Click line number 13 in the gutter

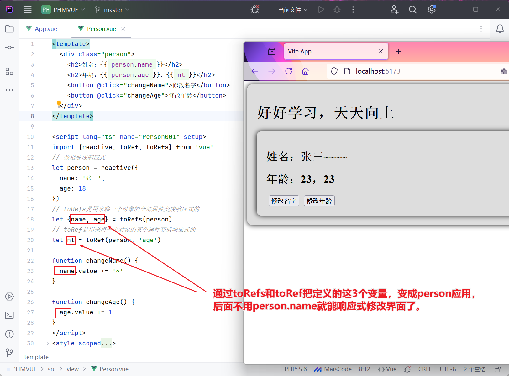tap(30, 168)
